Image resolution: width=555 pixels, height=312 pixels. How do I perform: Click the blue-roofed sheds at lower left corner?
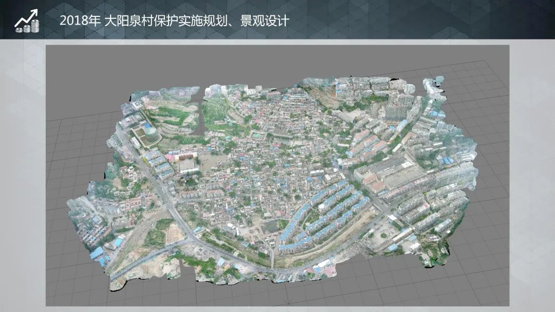point(96,254)
